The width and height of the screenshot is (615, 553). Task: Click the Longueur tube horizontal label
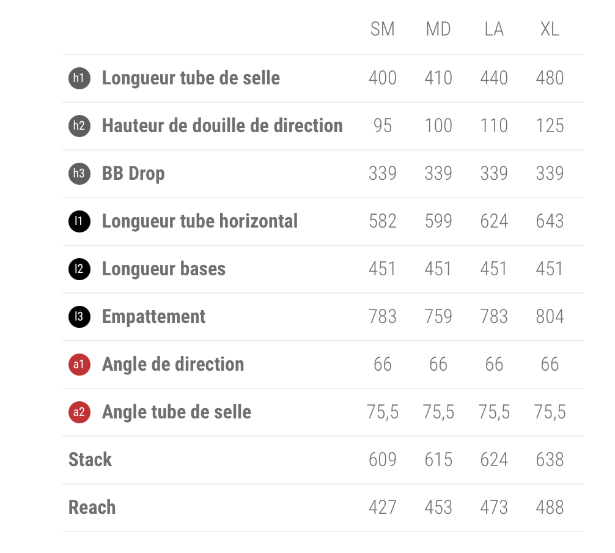pyautogui.click(x=200, y=221)
